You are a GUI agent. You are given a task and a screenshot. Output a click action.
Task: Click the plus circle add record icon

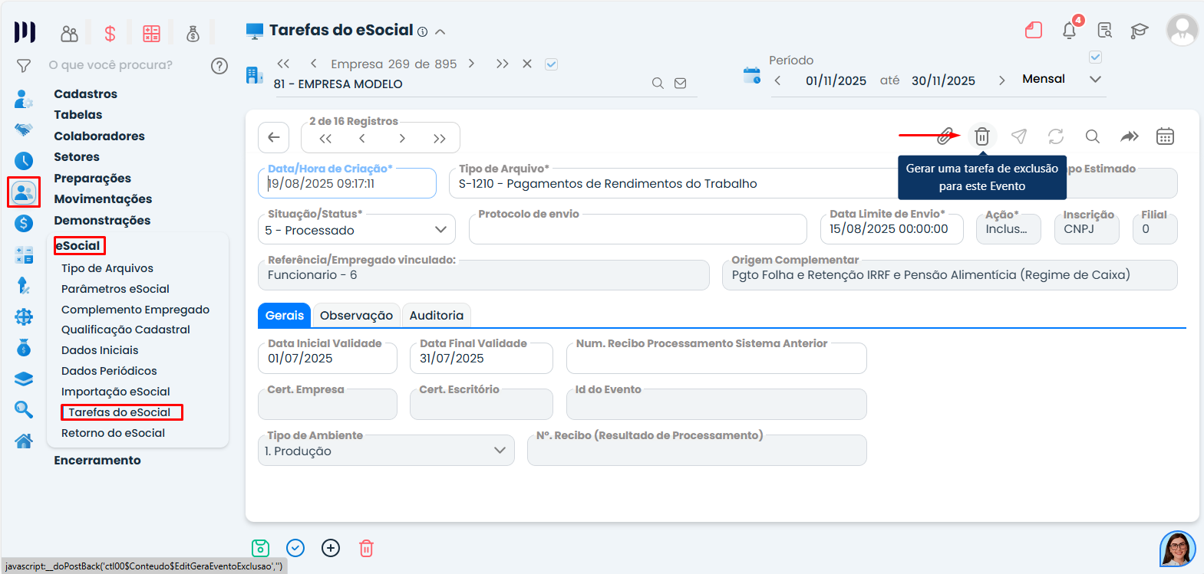pos(331,548)
